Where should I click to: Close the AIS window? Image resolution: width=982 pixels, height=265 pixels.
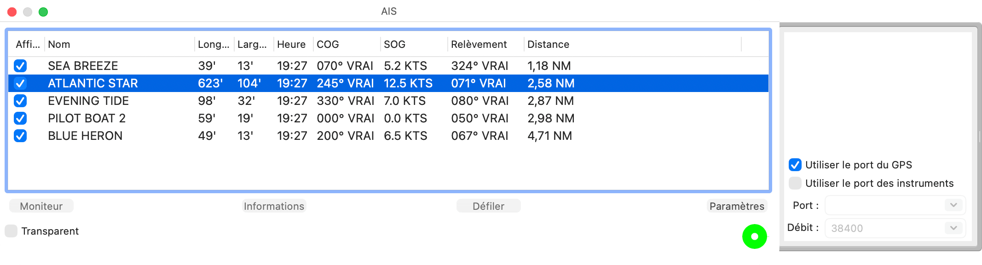tap(12, 12)
